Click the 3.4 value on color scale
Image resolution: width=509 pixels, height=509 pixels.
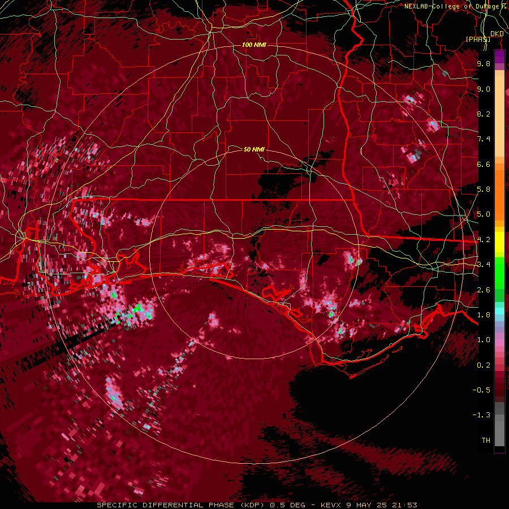[x=484, y=265]
